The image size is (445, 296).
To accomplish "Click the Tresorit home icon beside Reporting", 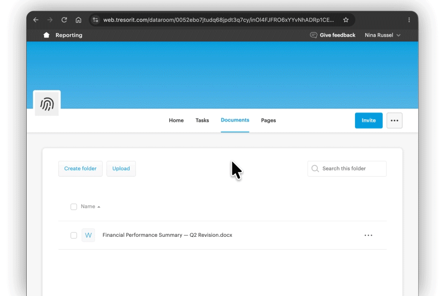I will point(46,35).
